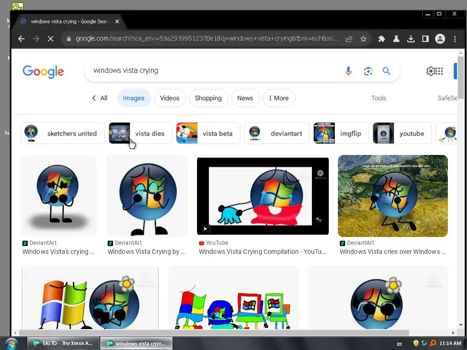Screen dimensions: 467x350
Task: Click the orange magnifier tray icon
Action: [433, 343]
